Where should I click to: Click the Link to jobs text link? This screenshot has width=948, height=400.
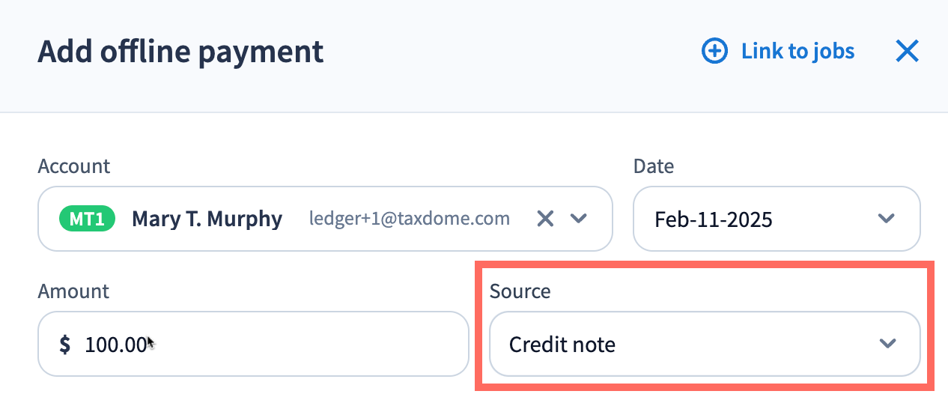797,51
